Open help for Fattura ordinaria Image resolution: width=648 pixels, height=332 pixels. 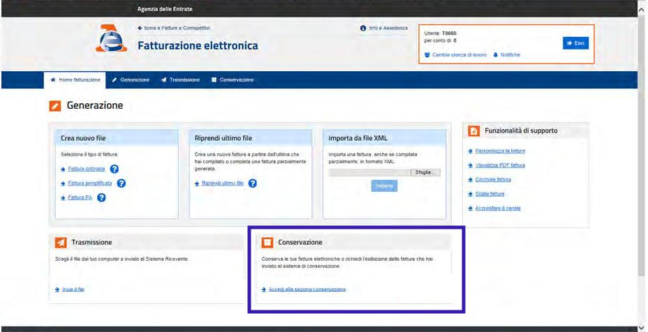[x=115, y=169]
